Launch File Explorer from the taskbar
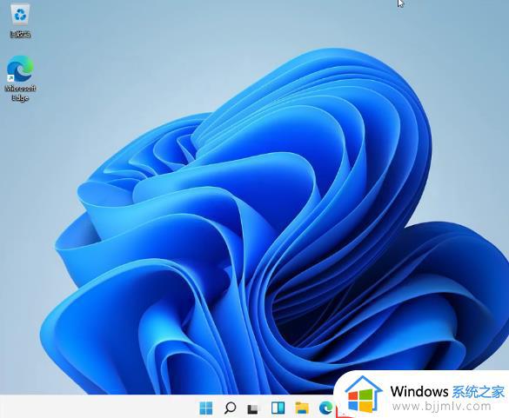 [302, 408]
